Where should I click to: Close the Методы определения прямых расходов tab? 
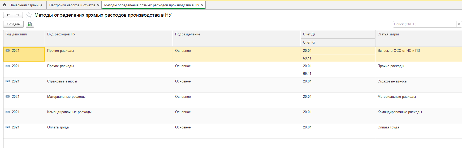coord(202,5)
